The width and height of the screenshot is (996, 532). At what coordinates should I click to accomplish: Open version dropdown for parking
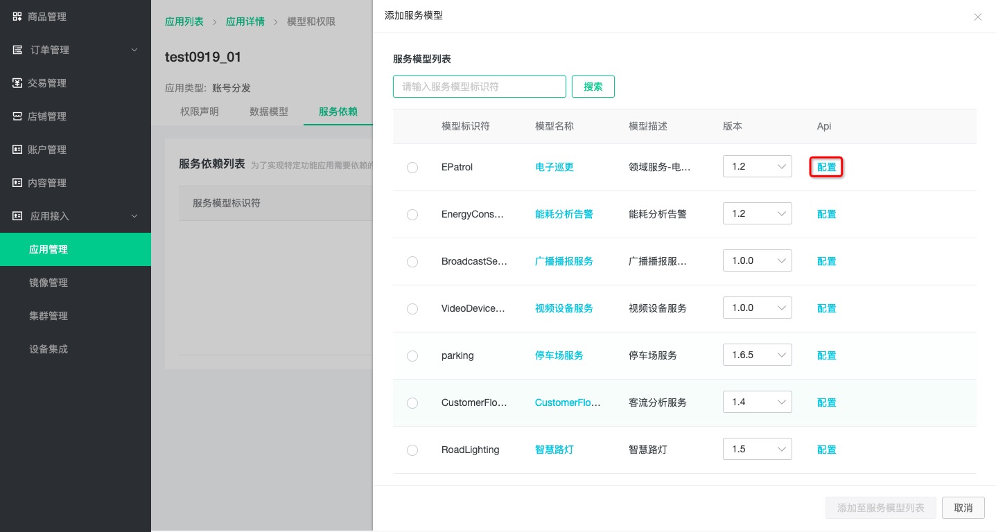[758, 355]
